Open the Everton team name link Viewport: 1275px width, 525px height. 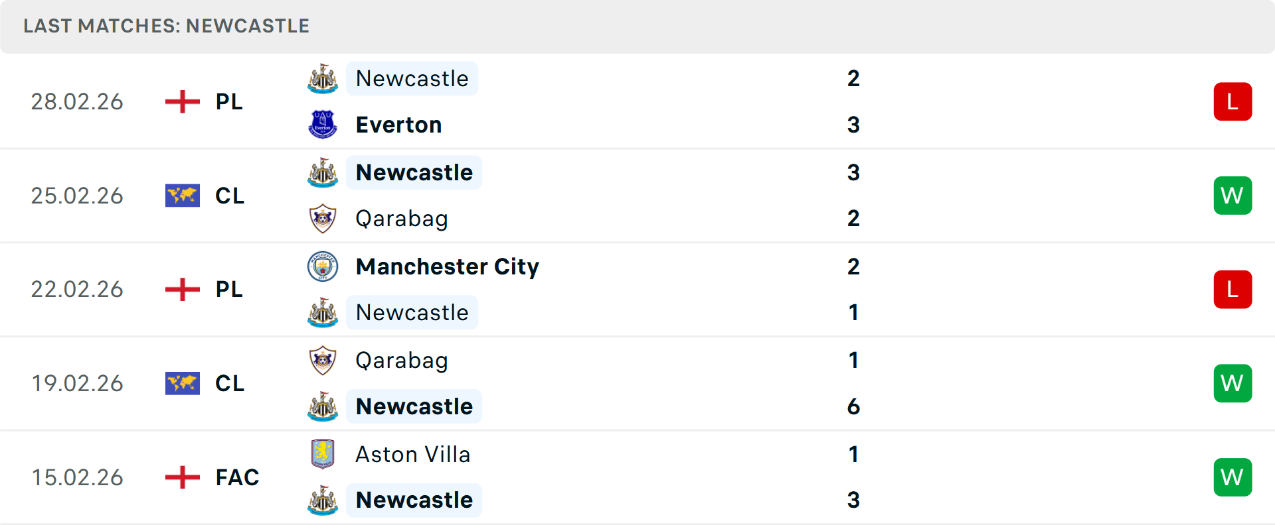[398, 124]
